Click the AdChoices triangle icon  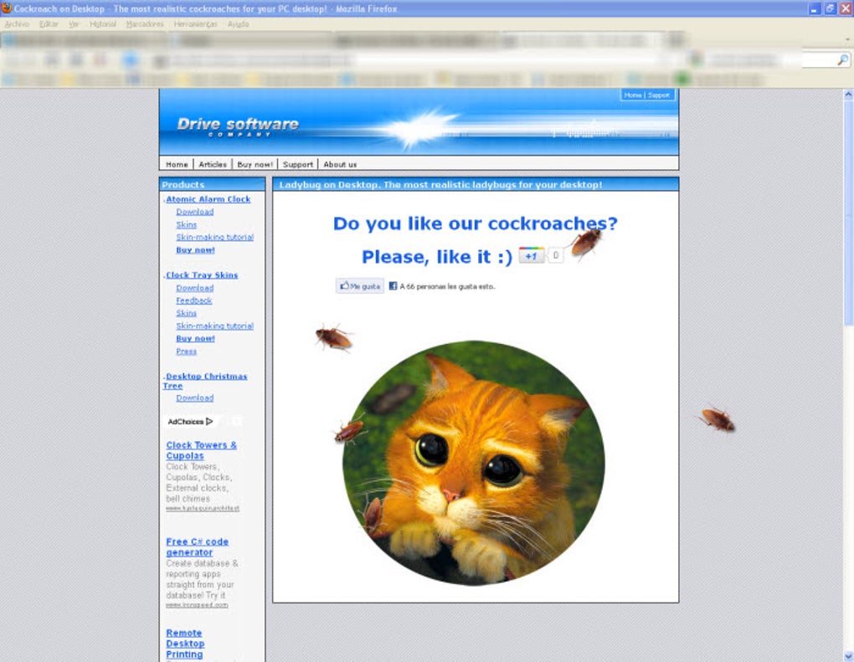click(x=209, y=421)
